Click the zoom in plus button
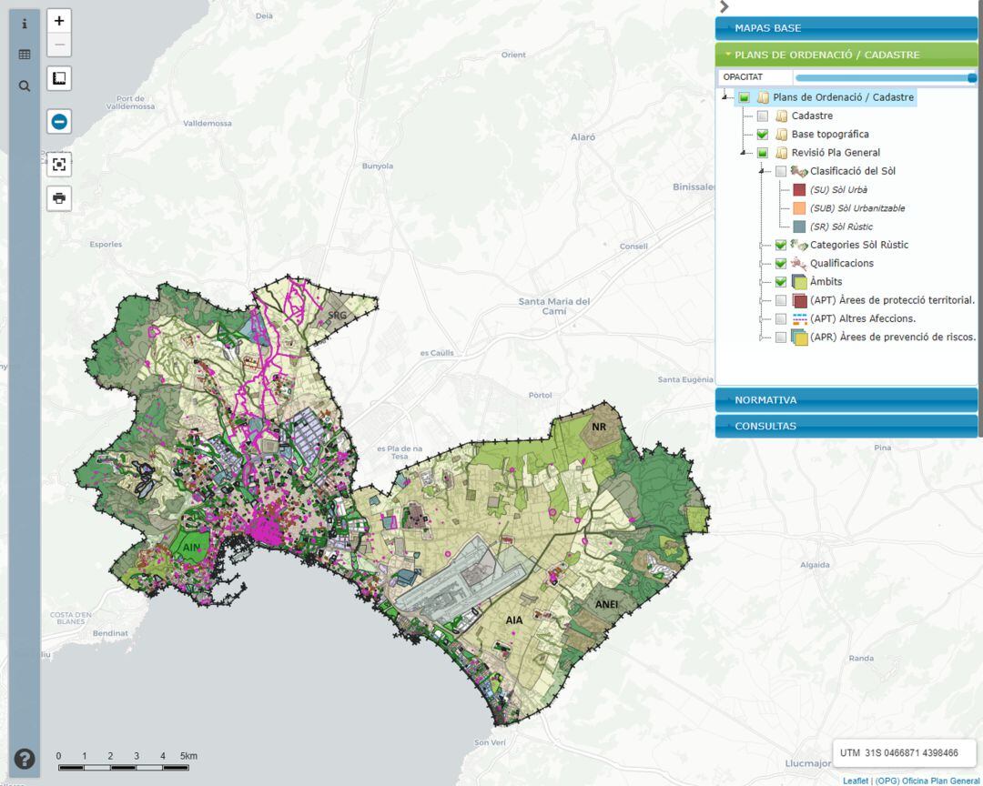 [x=59, y=21]
